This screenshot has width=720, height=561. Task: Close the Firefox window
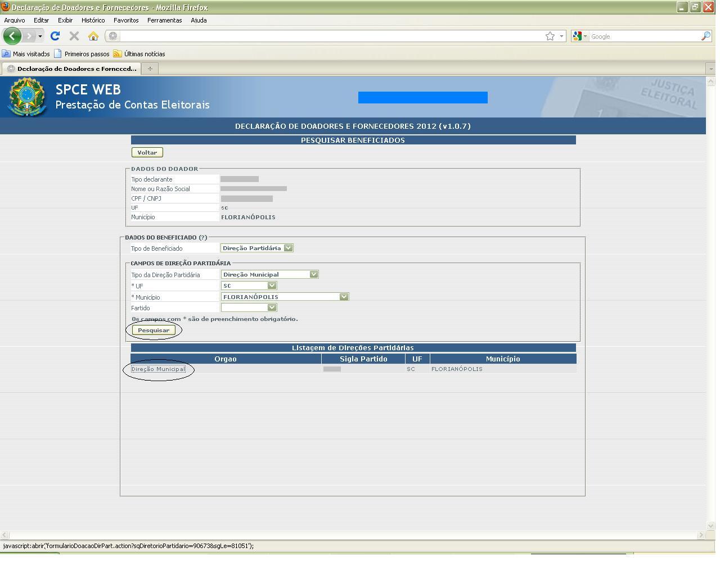tap(708, 7)
